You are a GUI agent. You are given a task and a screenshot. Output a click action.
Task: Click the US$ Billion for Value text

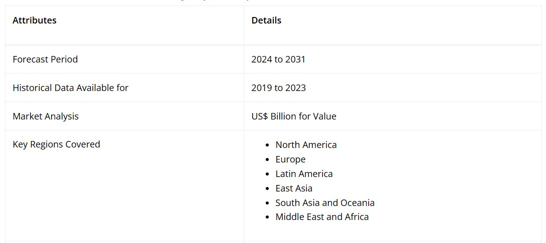point(294,116)
